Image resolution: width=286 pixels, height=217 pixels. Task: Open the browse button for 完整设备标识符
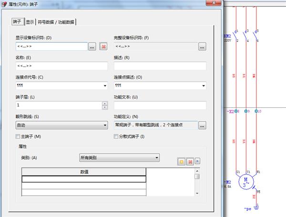(202, 46)
